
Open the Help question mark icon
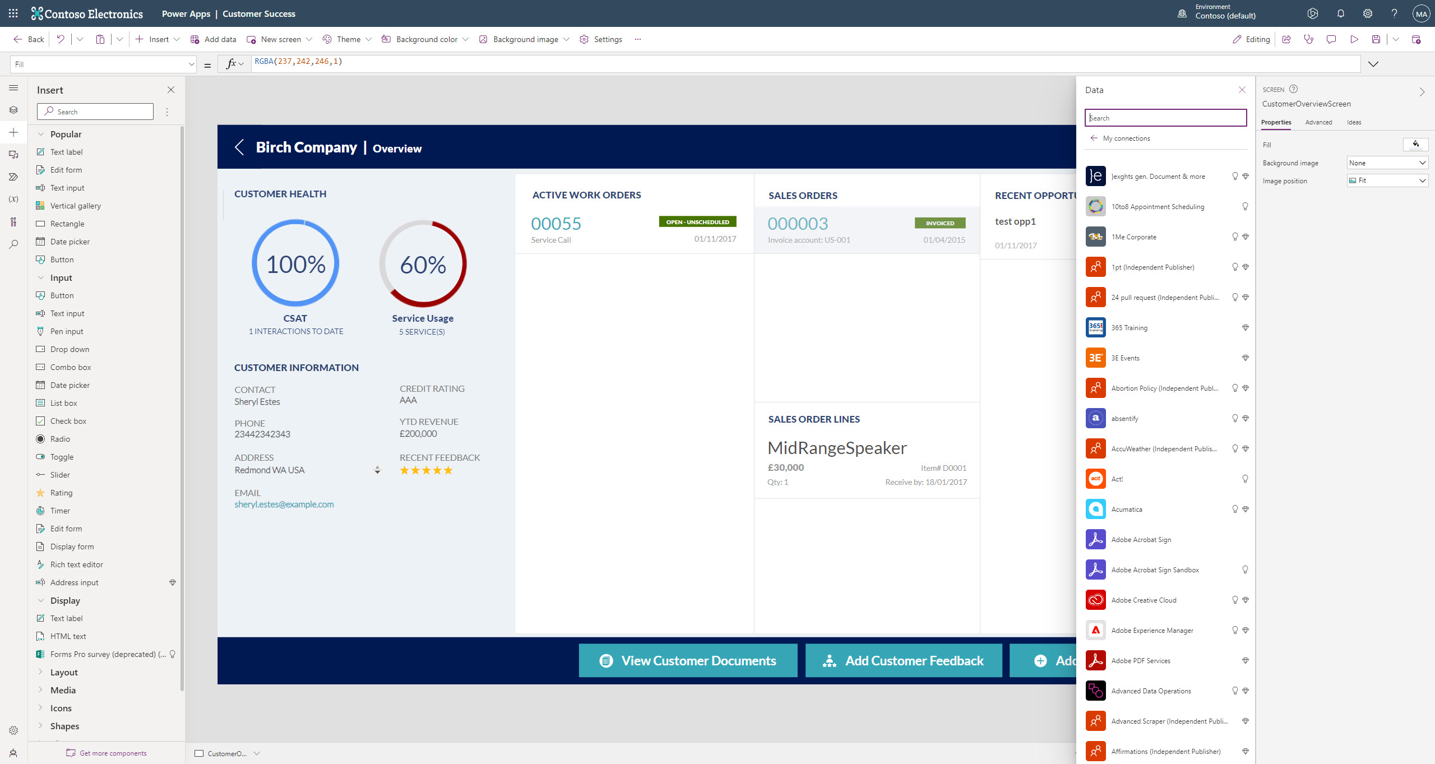(x=1394, y=13)
